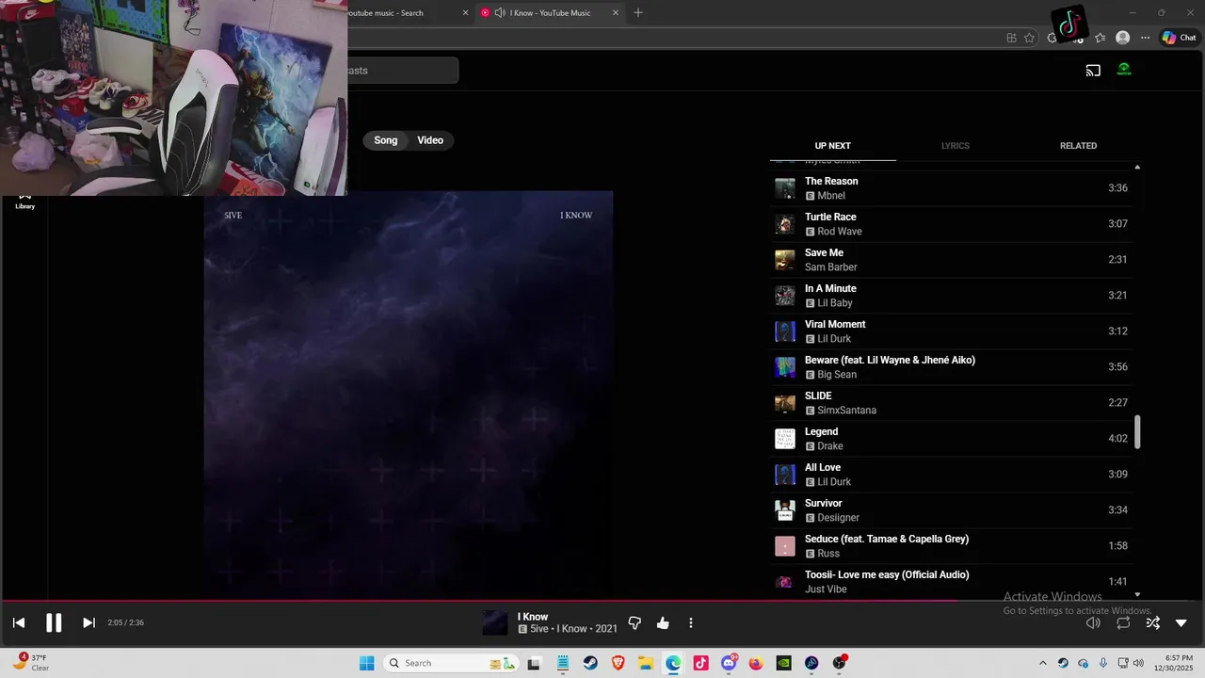This screenshot has height=678, width=1205.
Task: Open the UP NEXT tab
Action: point(832,146)
